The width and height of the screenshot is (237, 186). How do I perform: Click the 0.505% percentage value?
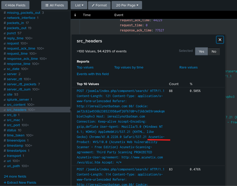[x=195, y=91]
